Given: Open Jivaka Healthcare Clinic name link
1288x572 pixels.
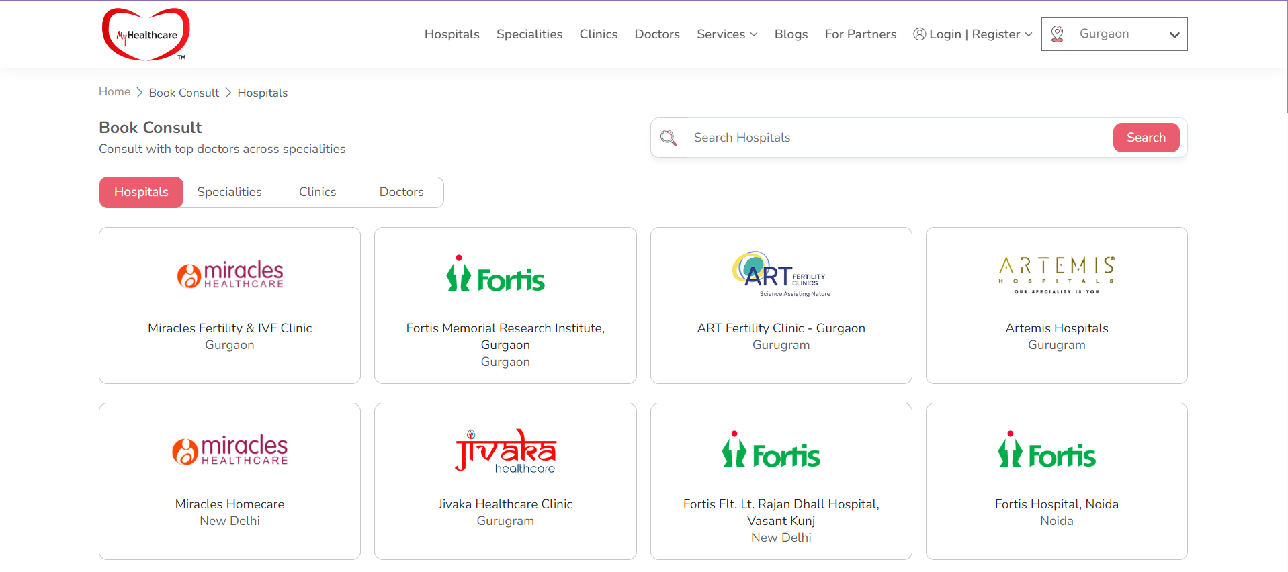Looking at the screenshot, I should pyautogui.click(x=505, y=504).
